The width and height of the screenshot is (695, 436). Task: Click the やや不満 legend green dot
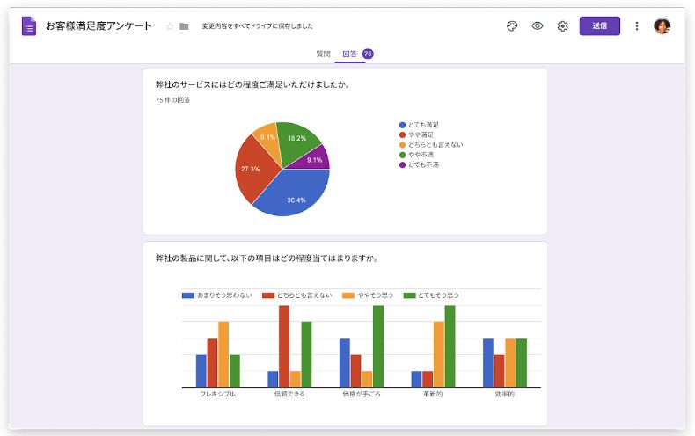point(402,155)
